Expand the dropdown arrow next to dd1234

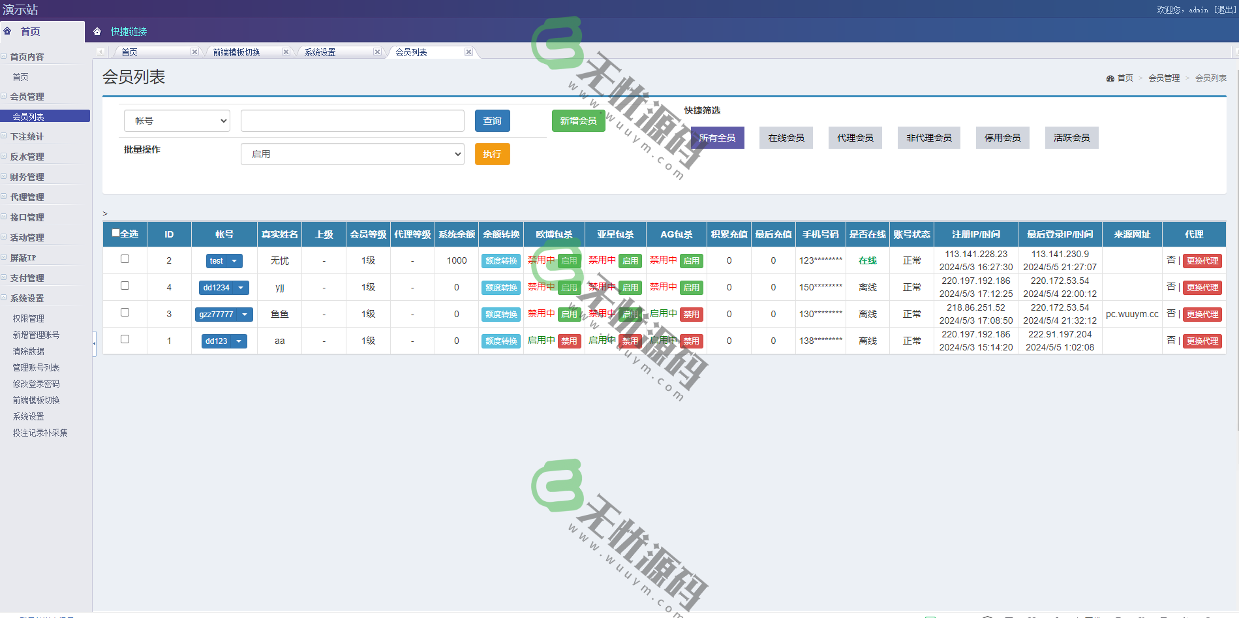(241, 288)
